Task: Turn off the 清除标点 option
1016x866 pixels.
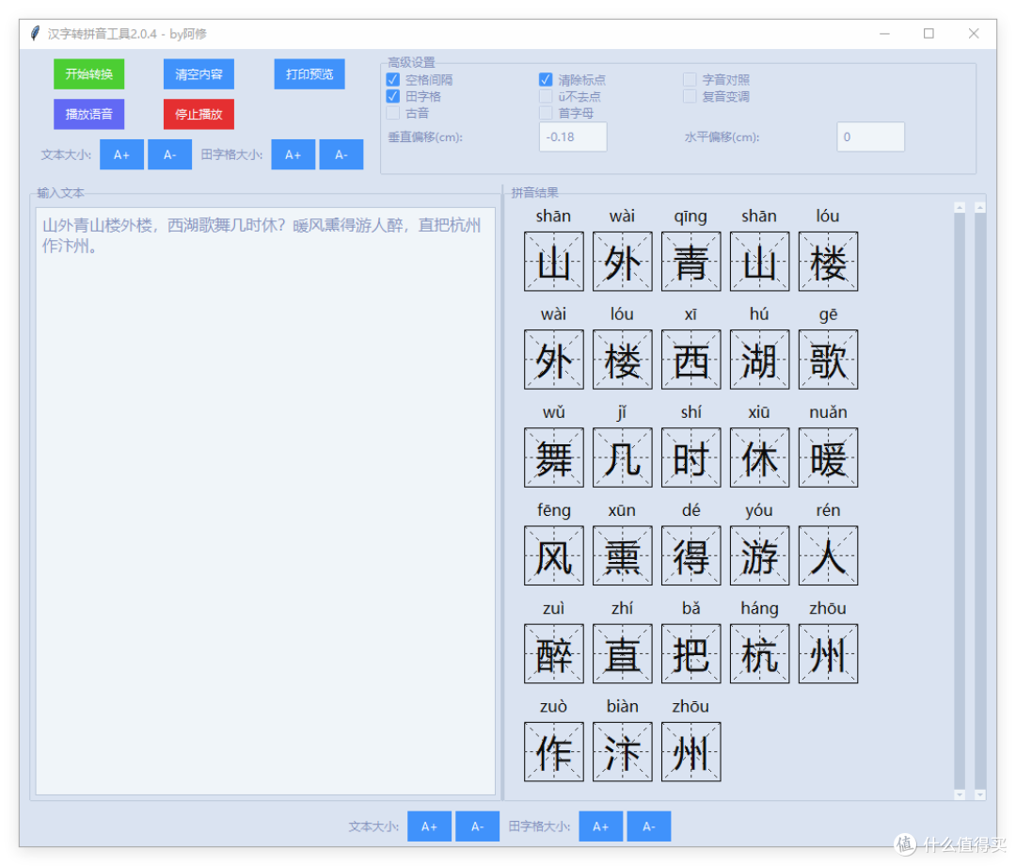Action: pos(546,80)
